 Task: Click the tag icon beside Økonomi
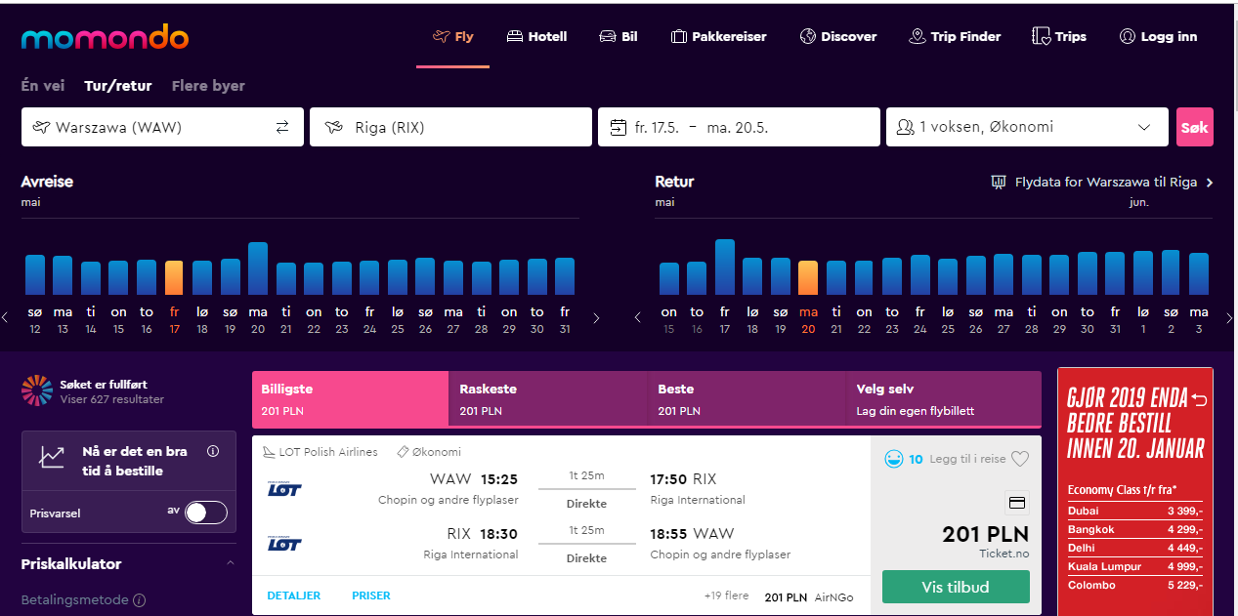(x=402, y=452)
